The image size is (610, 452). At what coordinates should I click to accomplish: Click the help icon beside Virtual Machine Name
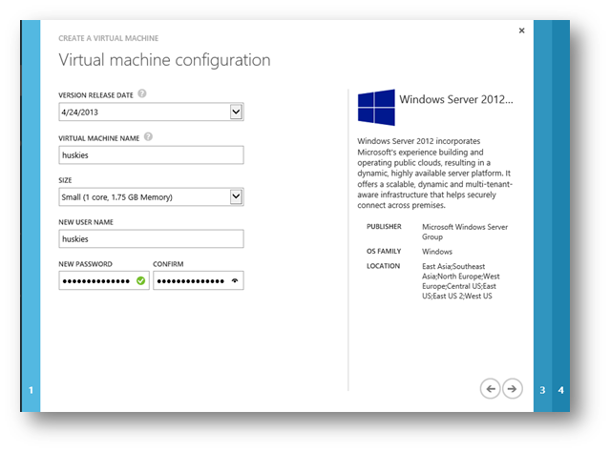click(148, 136)
